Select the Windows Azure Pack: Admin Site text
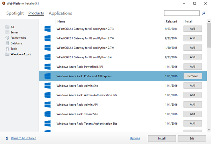The image size is (211, 144). [x=77, y=86]
